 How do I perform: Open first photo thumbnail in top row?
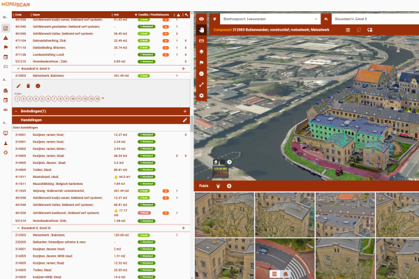224,215
